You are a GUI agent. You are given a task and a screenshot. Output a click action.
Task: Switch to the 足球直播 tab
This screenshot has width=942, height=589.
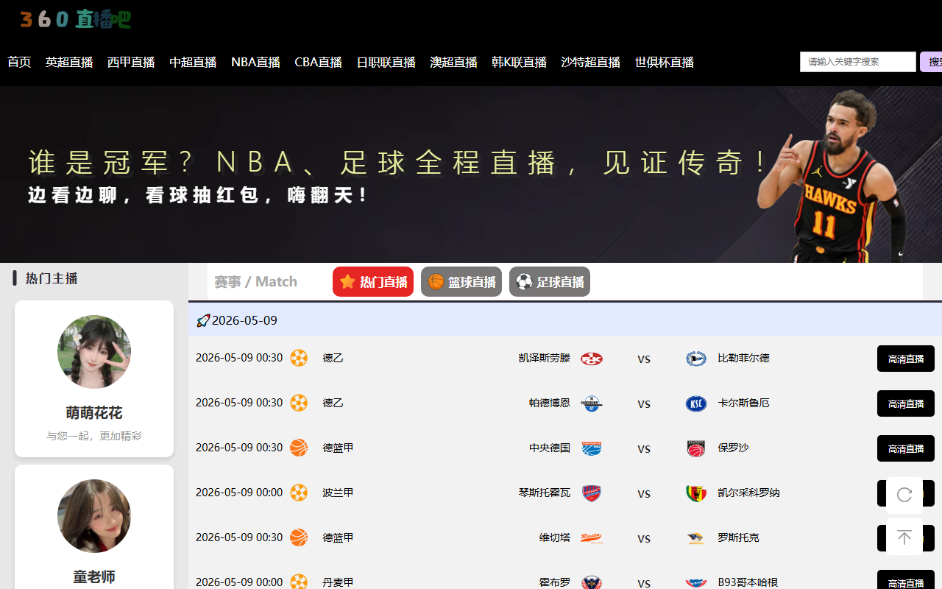550,281
